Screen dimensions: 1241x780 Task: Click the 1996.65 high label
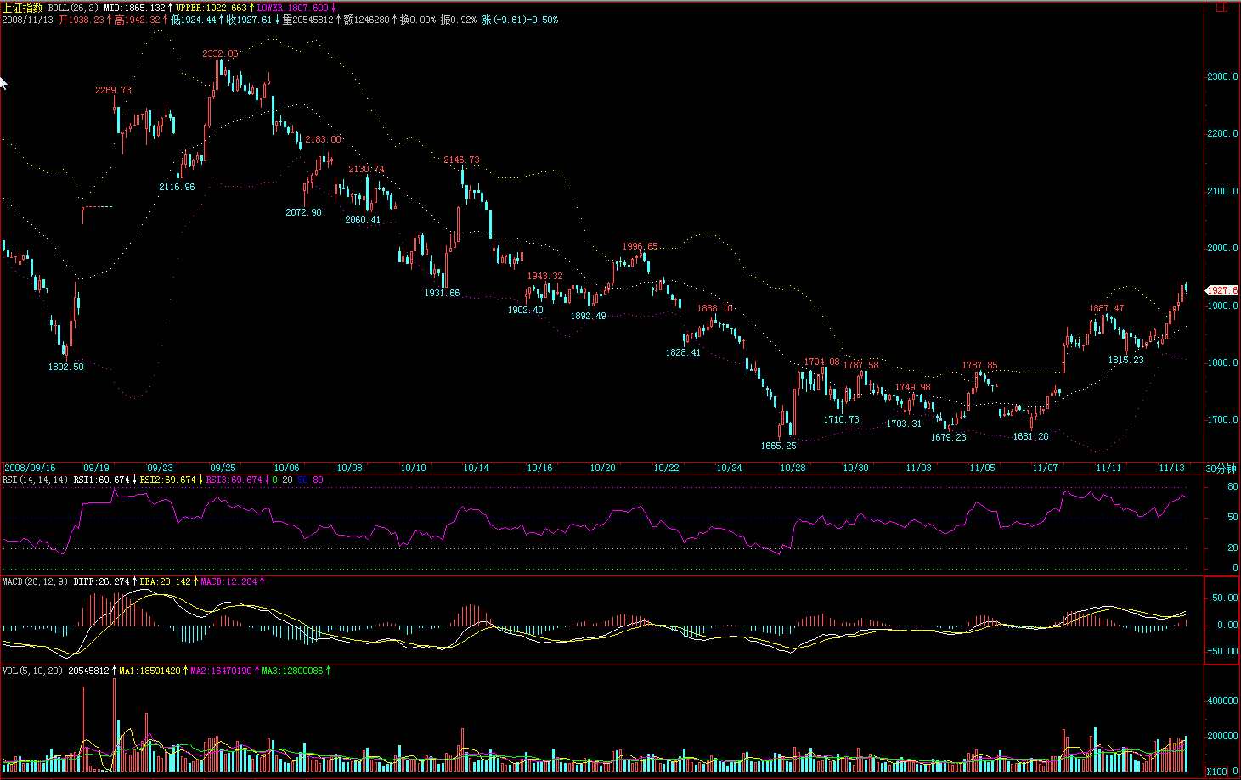tap(640, 246)
